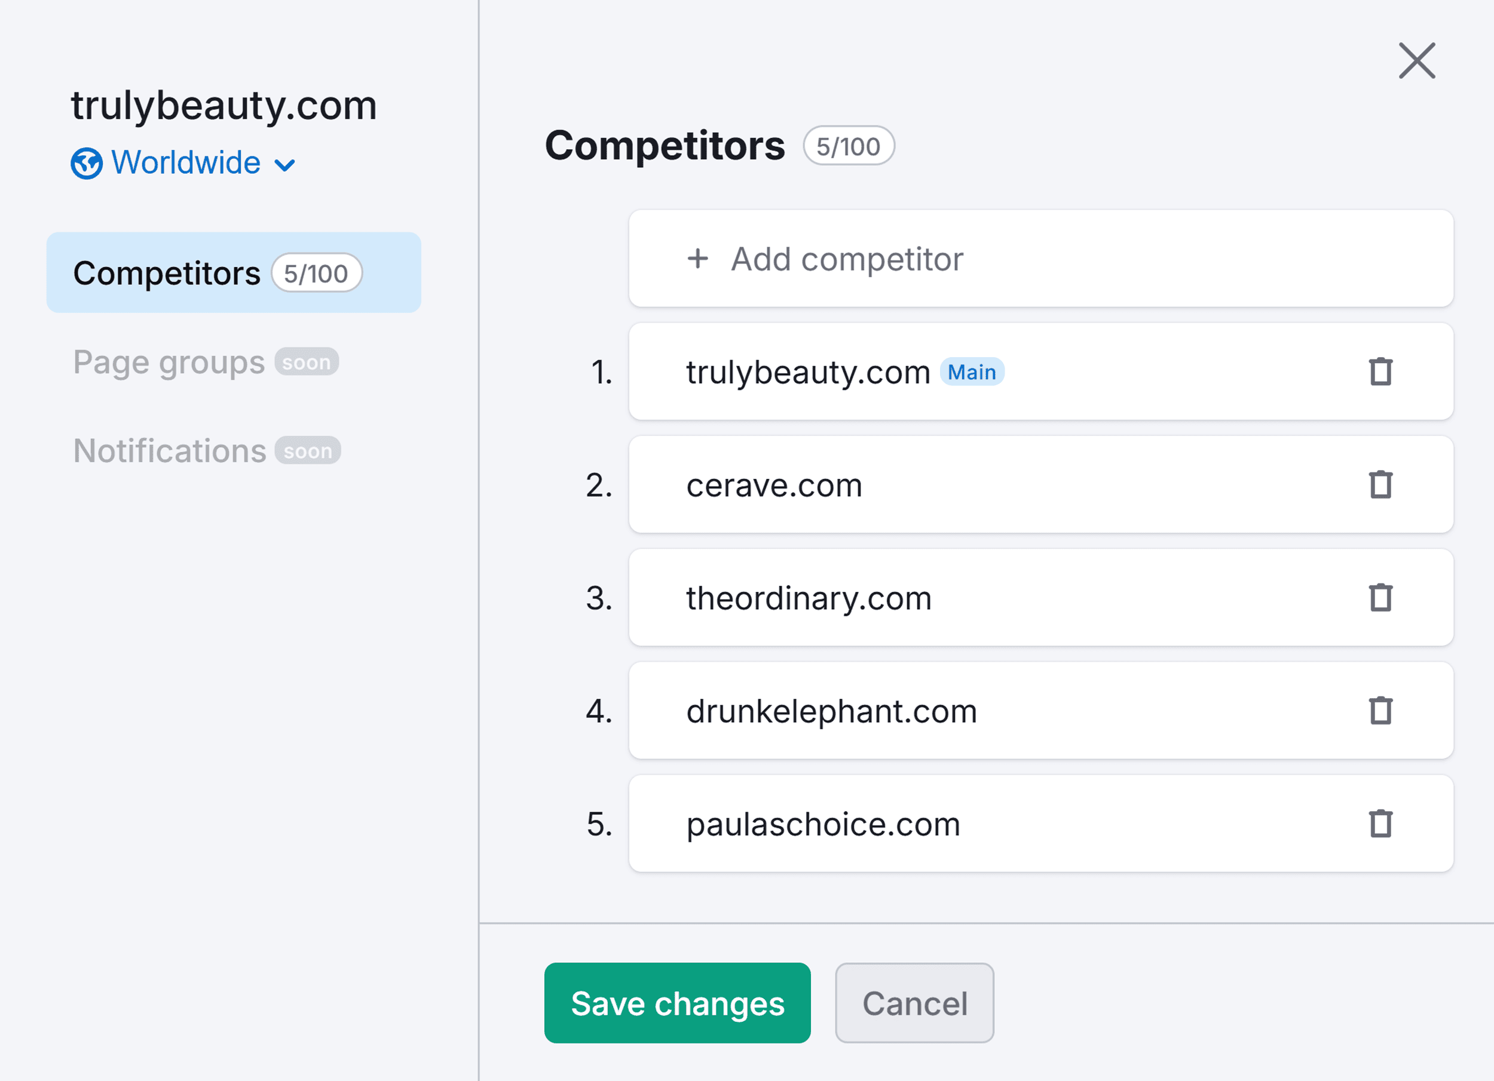1494x1081 pixels.
Task: Remove drunkelephant.com with trash icon
Action: tap(1380, 711)
